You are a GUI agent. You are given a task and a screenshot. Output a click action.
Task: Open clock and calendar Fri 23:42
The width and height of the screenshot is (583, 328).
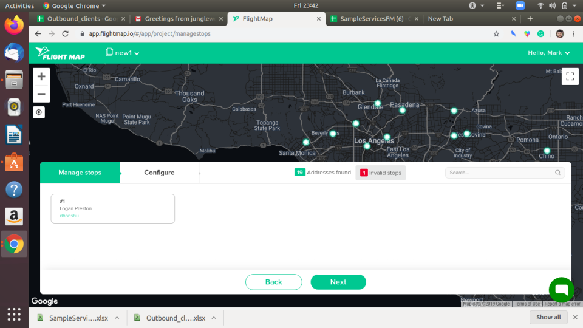(x=305, y=5)
